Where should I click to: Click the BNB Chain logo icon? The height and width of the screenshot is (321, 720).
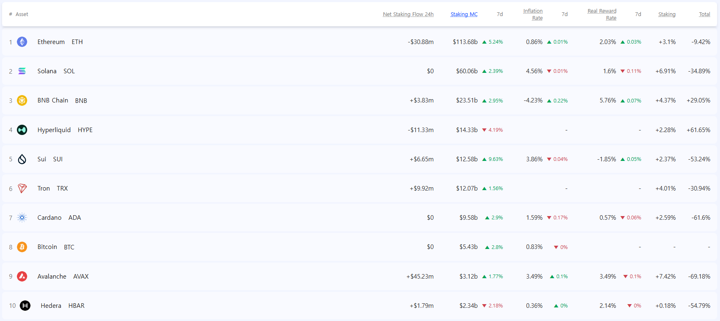pyautogui.click(x=22, y=100)
